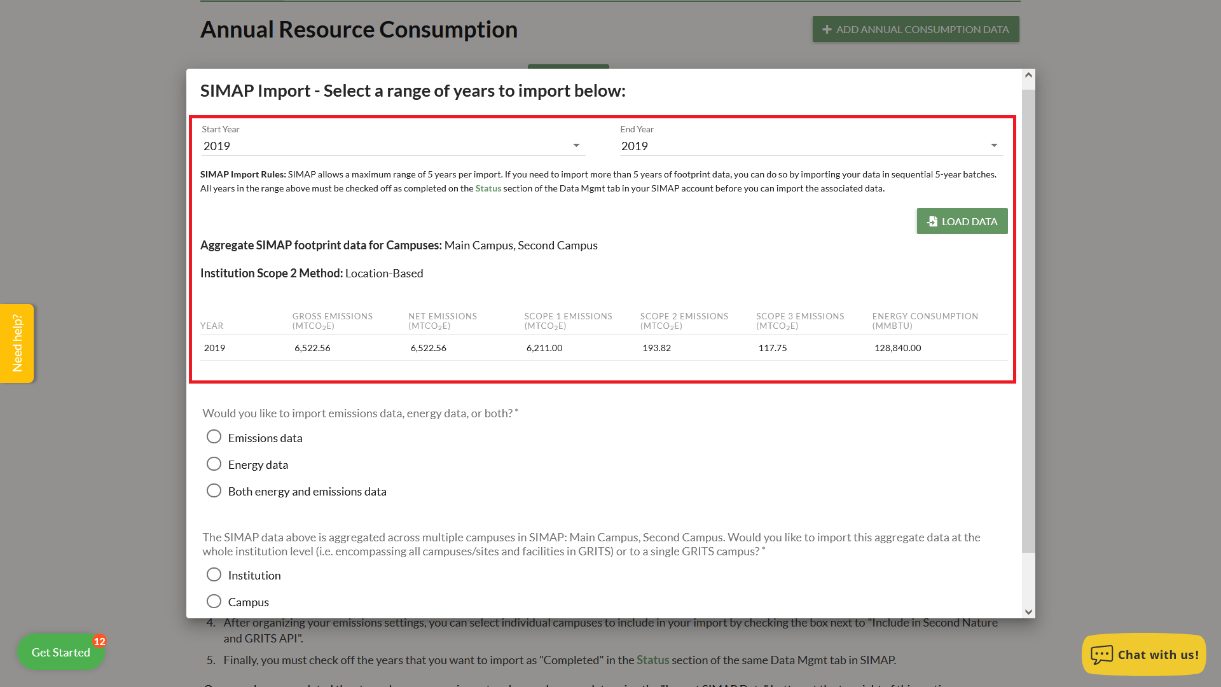Follow the Status link in step 5 below

[x=653, y=660]
